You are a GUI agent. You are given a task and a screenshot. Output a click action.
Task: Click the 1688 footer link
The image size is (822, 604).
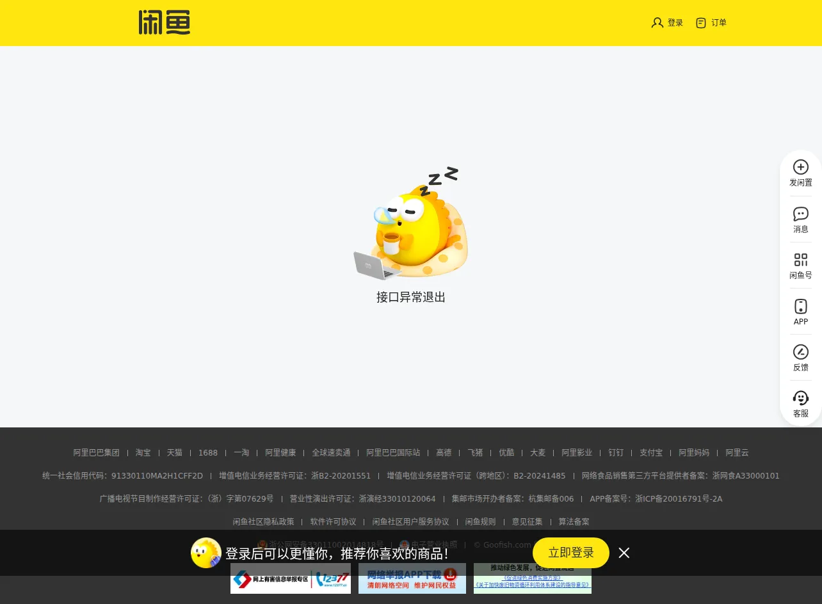208,452
